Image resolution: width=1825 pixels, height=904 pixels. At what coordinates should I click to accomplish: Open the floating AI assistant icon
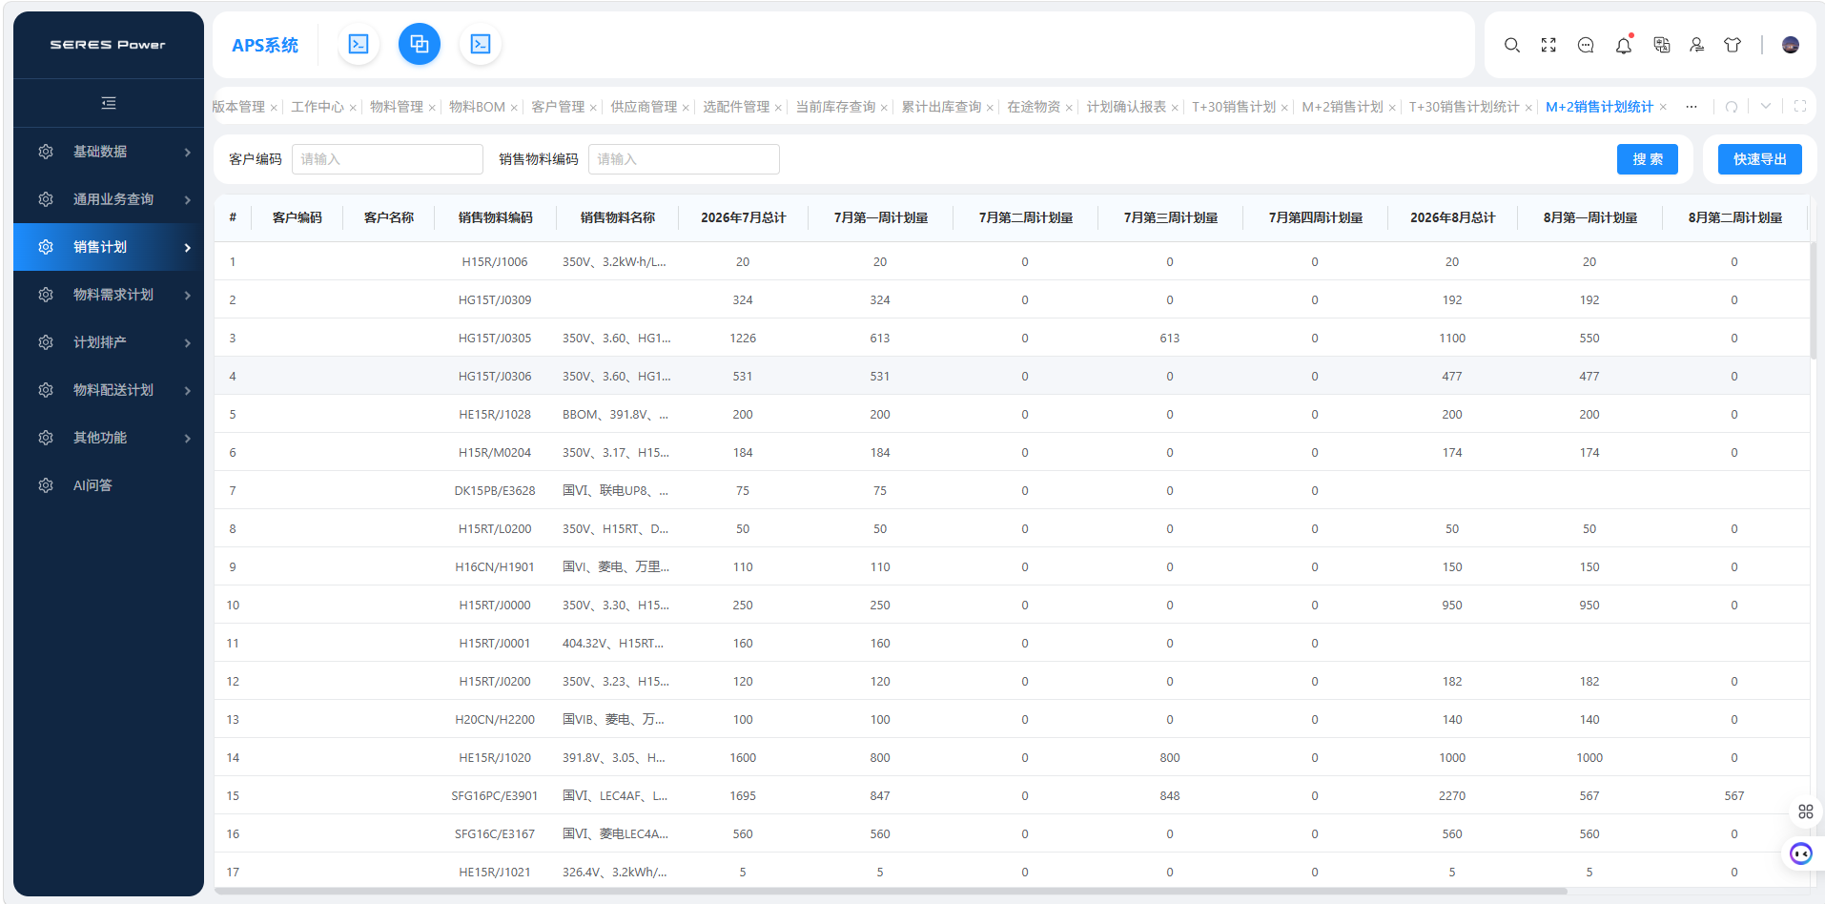click(1800, 853)
